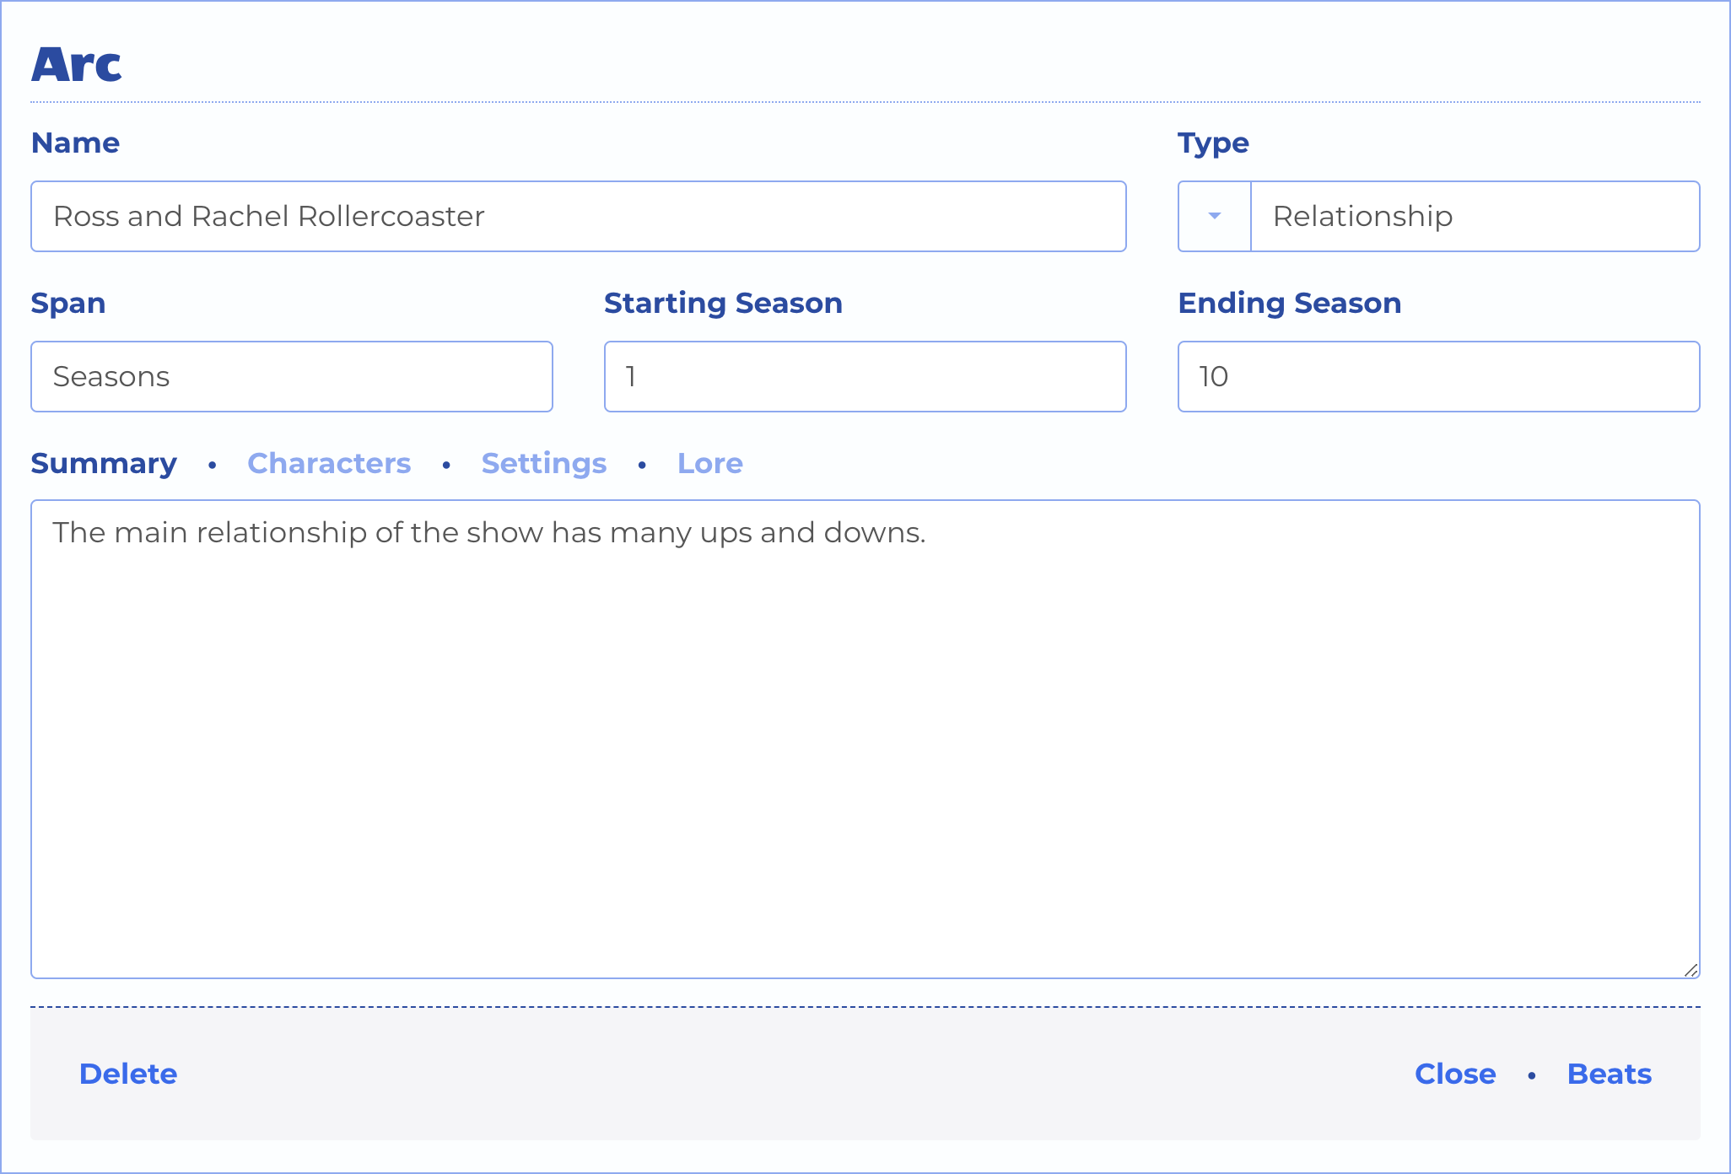Edit the Ending Season field

[1439, 376]
